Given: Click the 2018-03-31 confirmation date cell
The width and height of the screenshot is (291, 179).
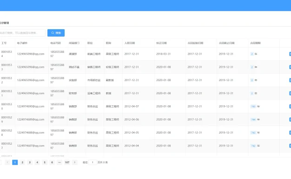Looking at the screenshot, I should 163,54.
